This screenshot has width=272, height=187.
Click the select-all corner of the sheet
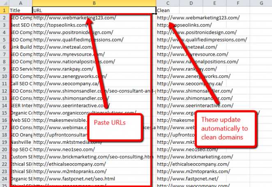pos(5,3)
